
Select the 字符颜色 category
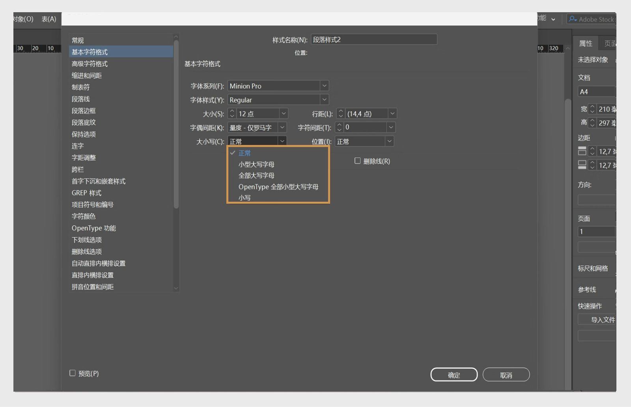click(x=121, y=216)
